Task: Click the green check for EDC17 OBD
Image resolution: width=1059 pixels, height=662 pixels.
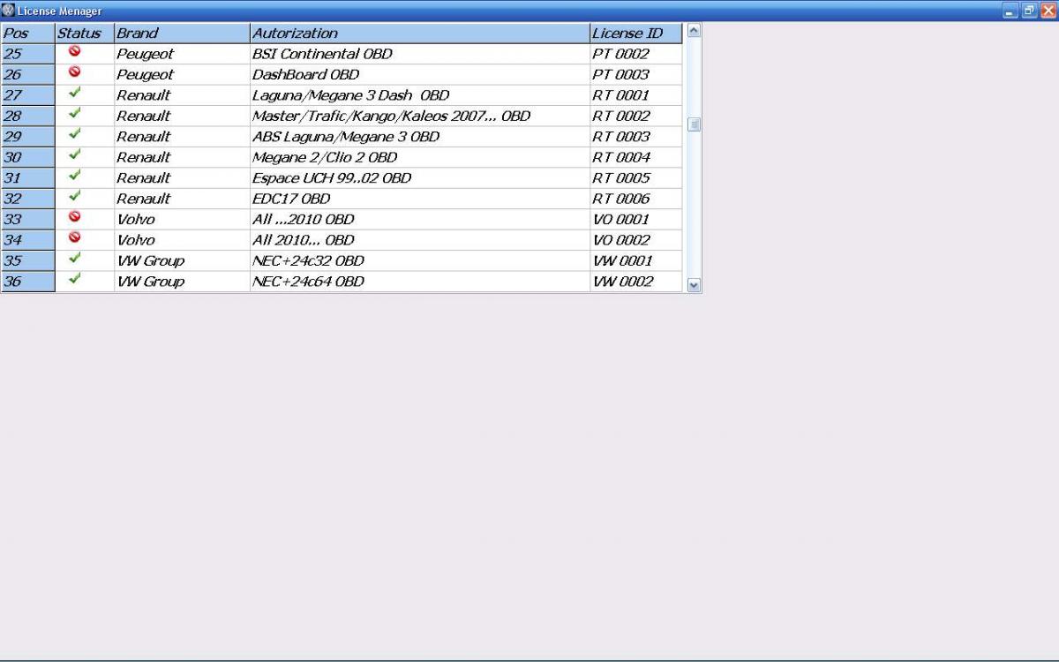Action: [74, 196]
